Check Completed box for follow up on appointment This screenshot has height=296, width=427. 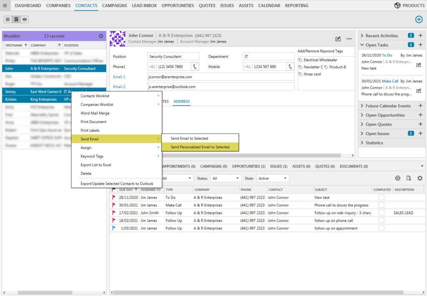[x=381, y=228]
